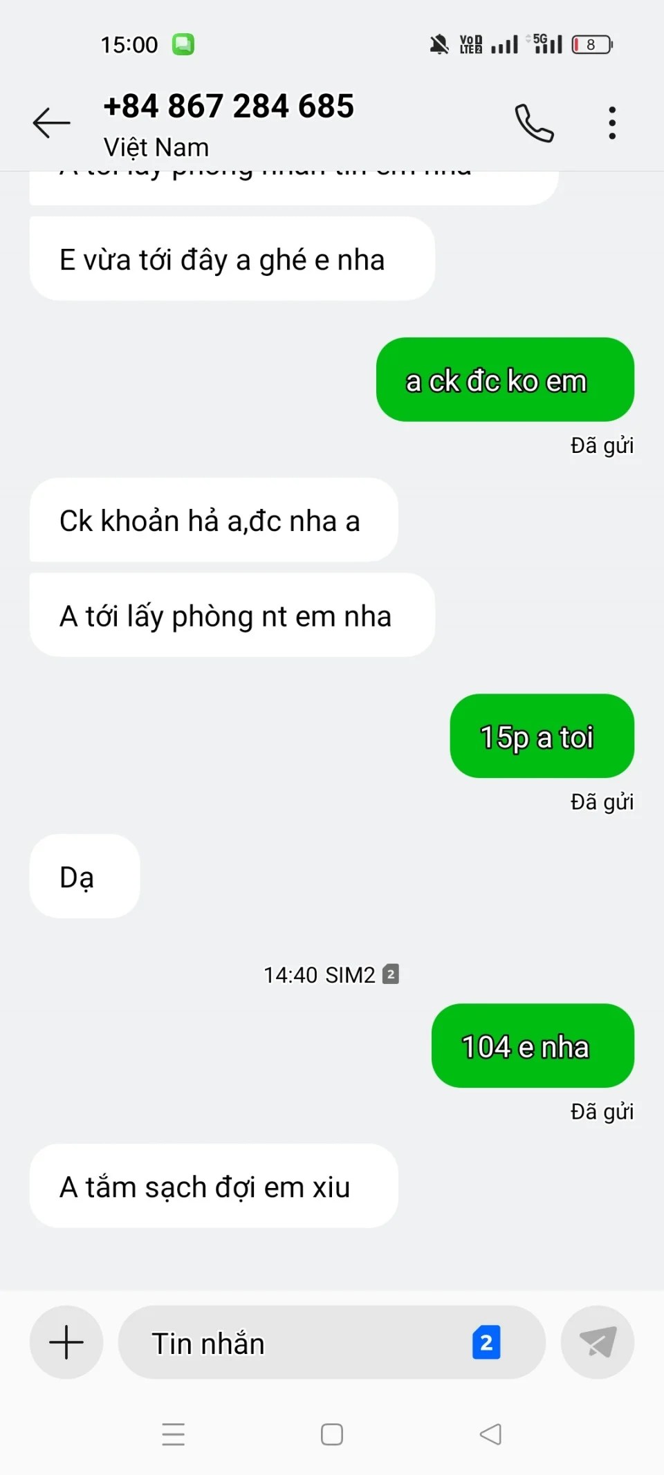This screenshot has width=664, height=1475.
Task: Select the message "a ck đc ko em"
Action: (x=505, y=380)
